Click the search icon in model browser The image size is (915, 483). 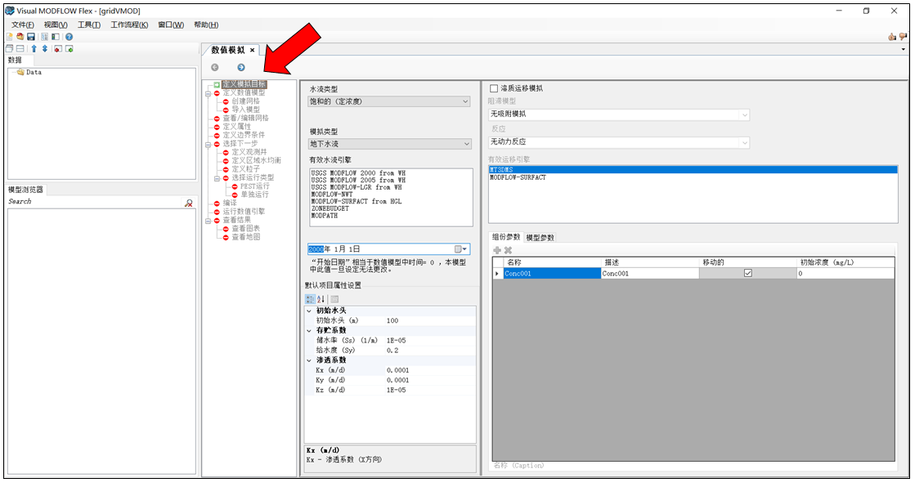pos(189,202)
